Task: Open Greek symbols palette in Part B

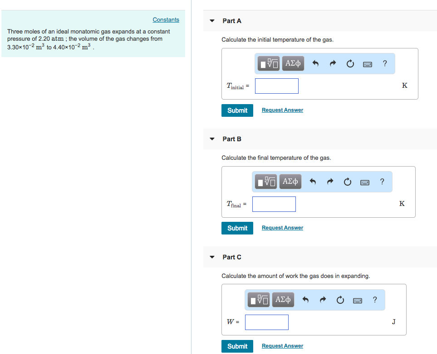Action: click(x=290, y=182)
